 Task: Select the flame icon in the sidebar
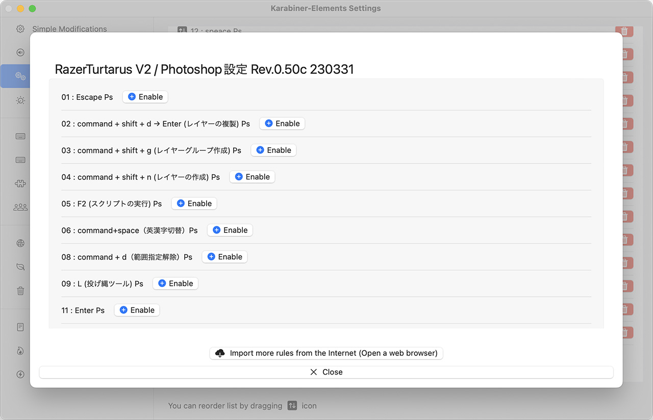(20, 351)
